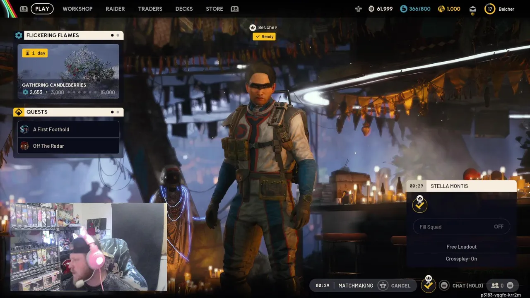Toggle Crossplay: On setting

[461, 259]
